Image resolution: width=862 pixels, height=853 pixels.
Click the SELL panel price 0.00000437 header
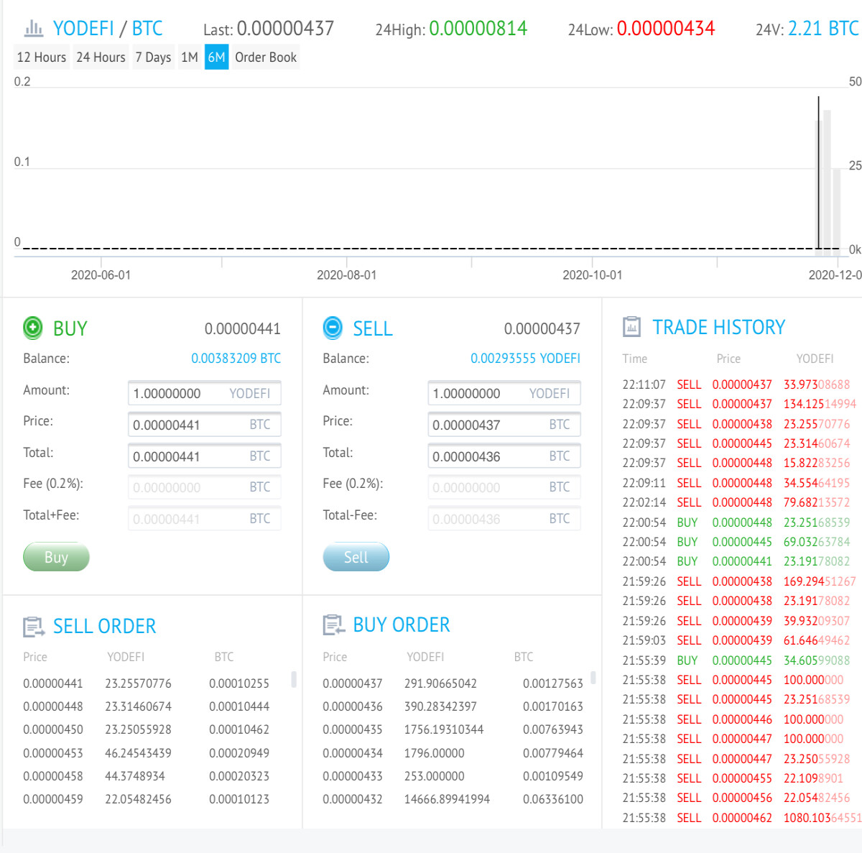(542, 329)
